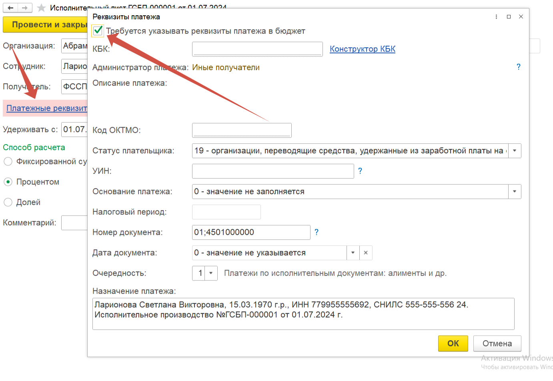This screenshot has width=553, height=381.
Task: Click help question mark next to УИН field
Action: pos(360,171)
